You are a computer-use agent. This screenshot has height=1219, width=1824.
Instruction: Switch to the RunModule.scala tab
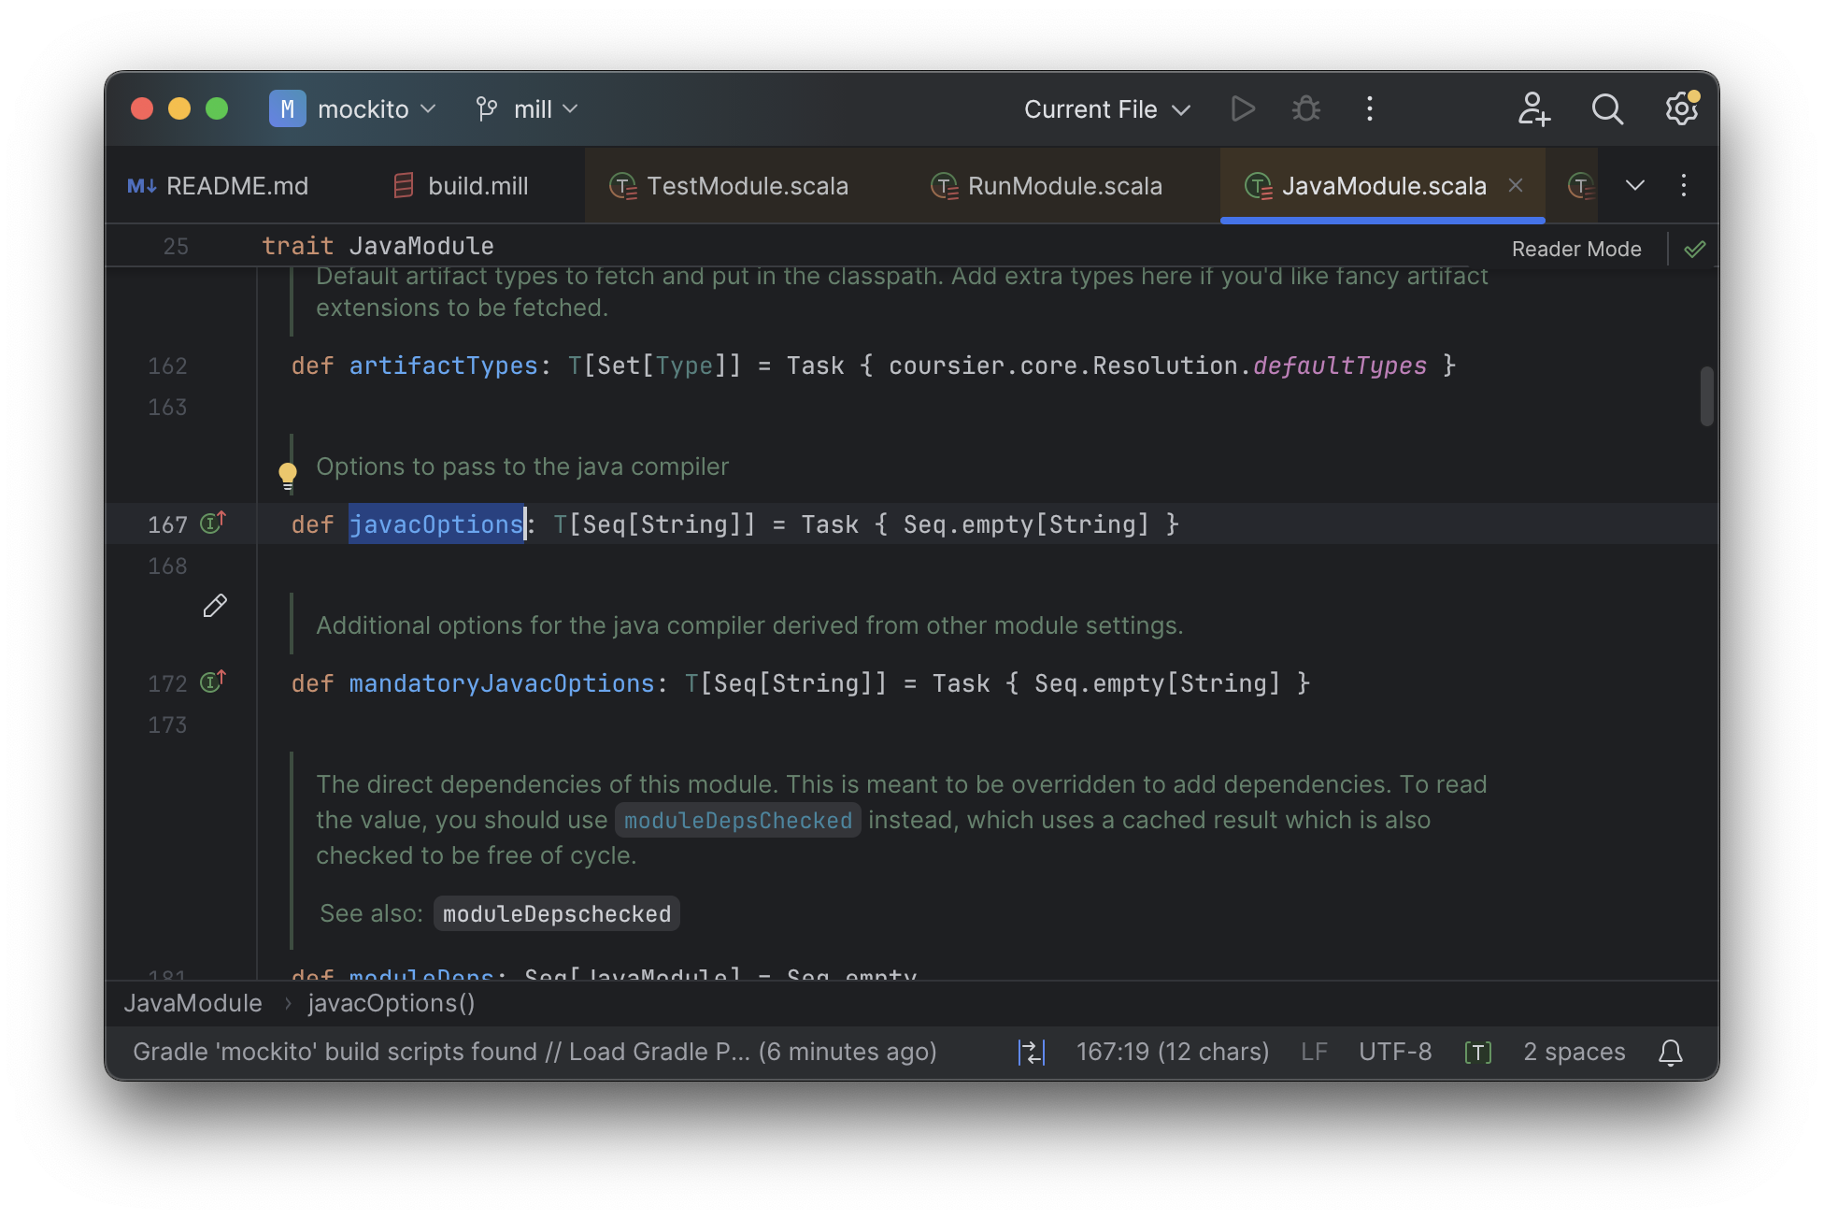click(x=1065, y=185)
